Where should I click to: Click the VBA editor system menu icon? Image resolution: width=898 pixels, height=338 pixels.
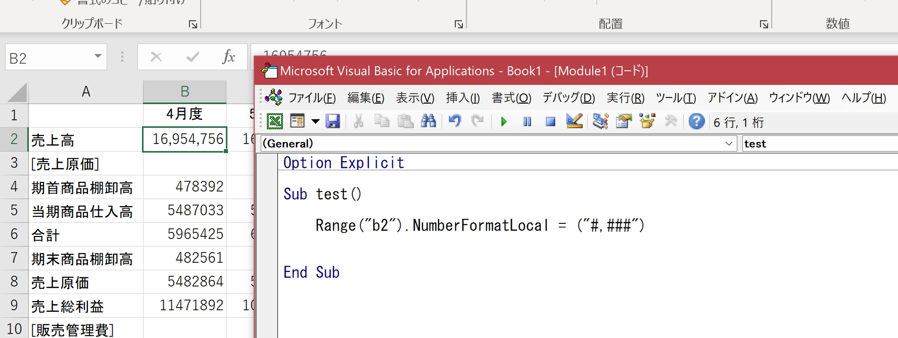click(x=273, y=96)
